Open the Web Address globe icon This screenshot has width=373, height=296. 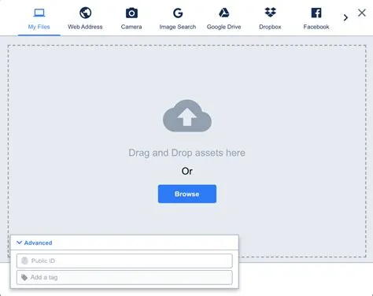pos(85,13)
